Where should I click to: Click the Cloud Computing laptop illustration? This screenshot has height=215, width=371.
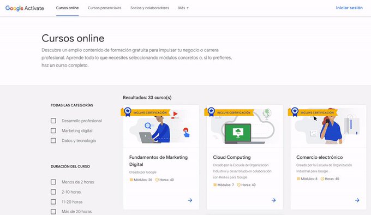pos(244,134)
